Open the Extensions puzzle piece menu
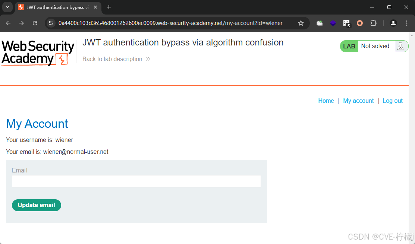 [x=373, y=23]
